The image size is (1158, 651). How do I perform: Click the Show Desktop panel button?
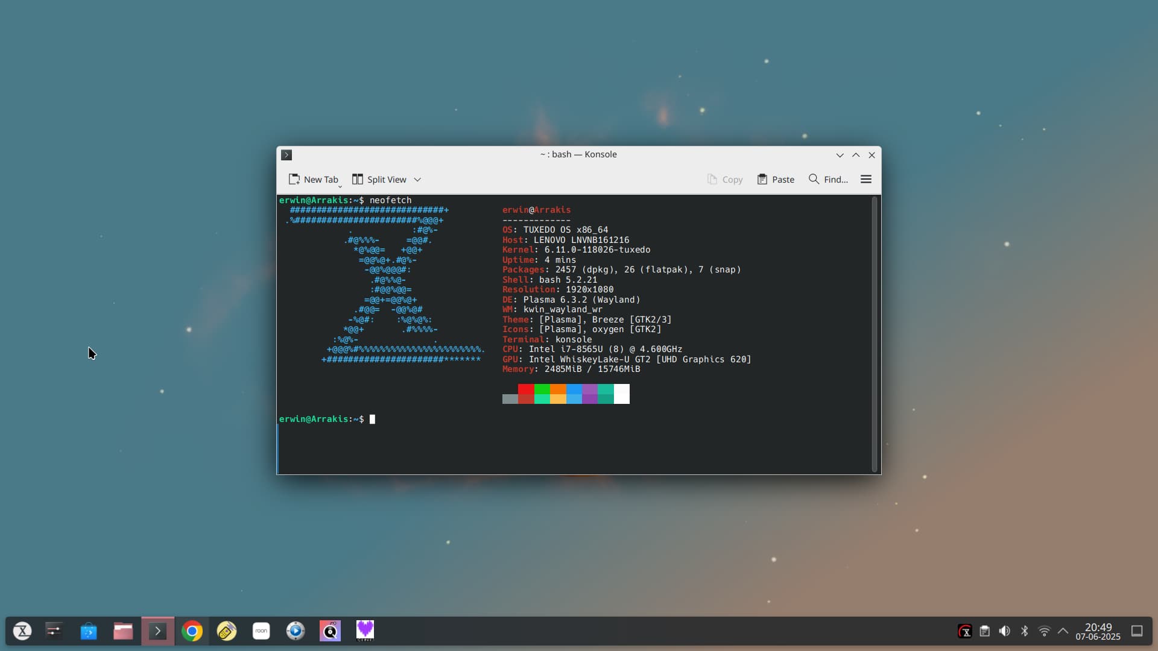click(1137, 631)
